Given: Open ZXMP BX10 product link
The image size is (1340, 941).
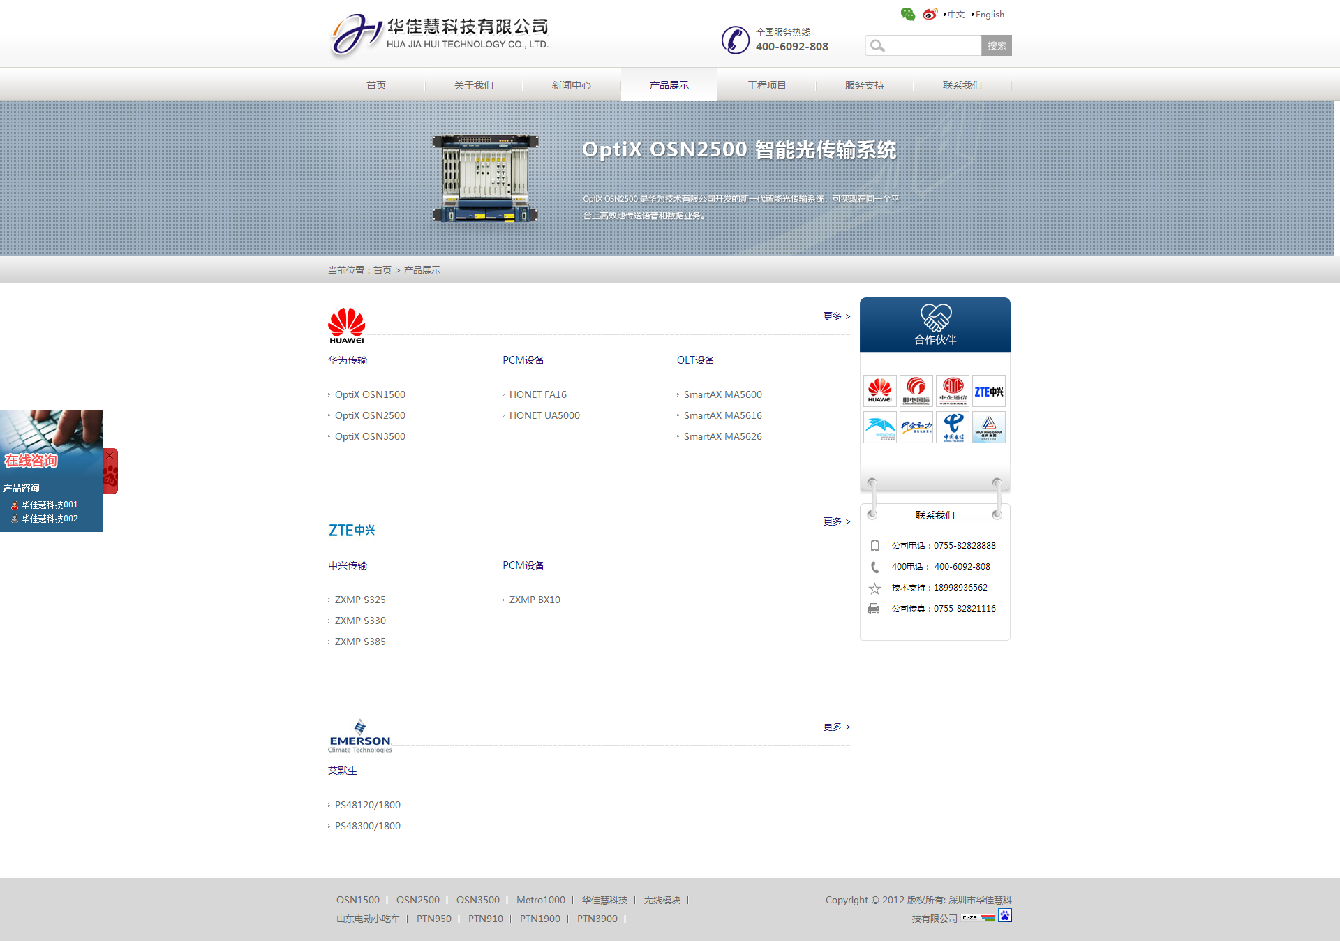Looking at the screenshot, I should [535, 600].
